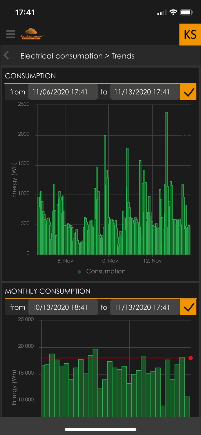The width and height of the screenshot is (201, 435).
Task: Tap the Atim Cloud Wireless logo
Action: click(x=31, y=34)
